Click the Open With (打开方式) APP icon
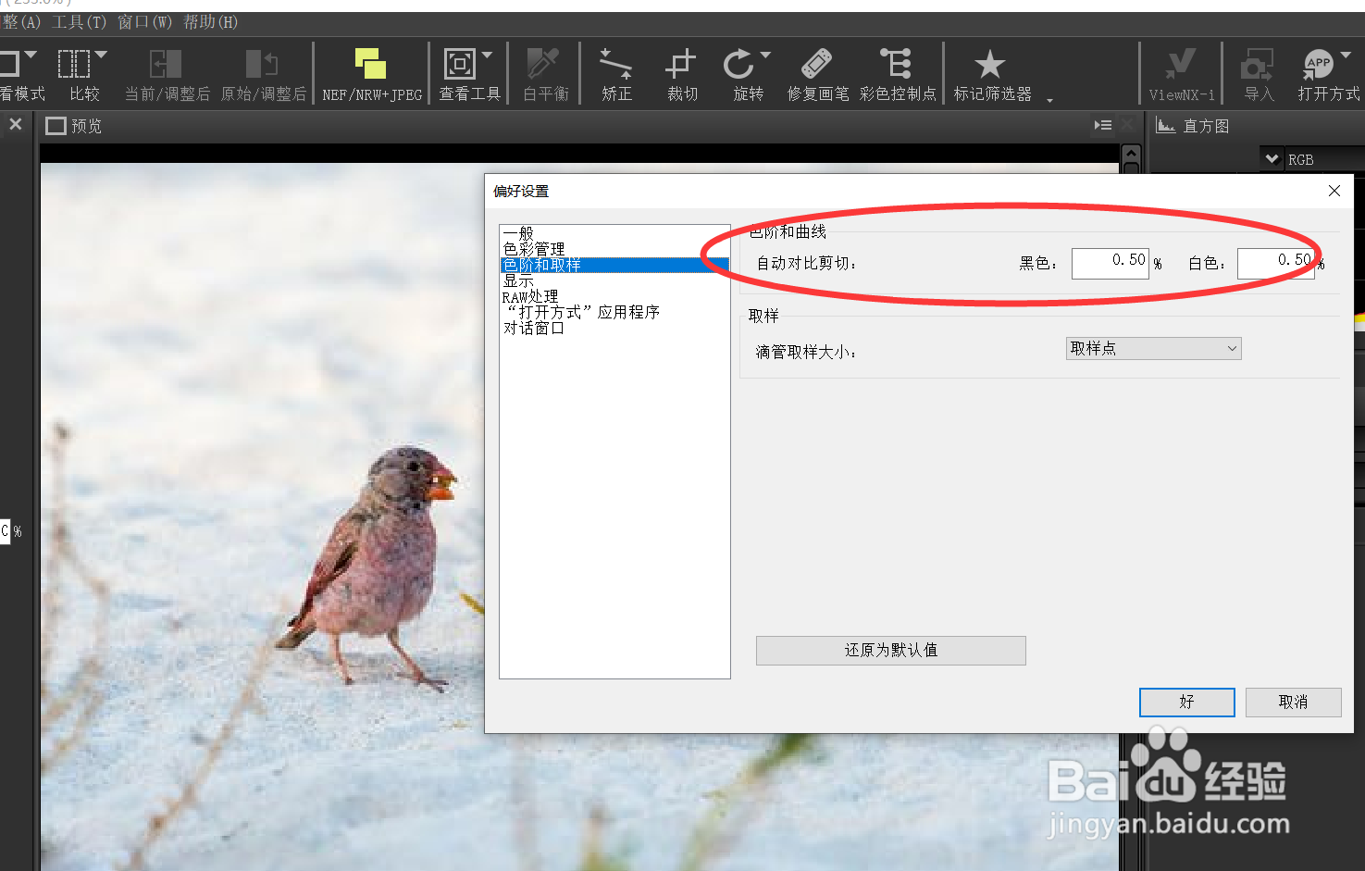The image size is (1365, 871). coord(1318,64)
